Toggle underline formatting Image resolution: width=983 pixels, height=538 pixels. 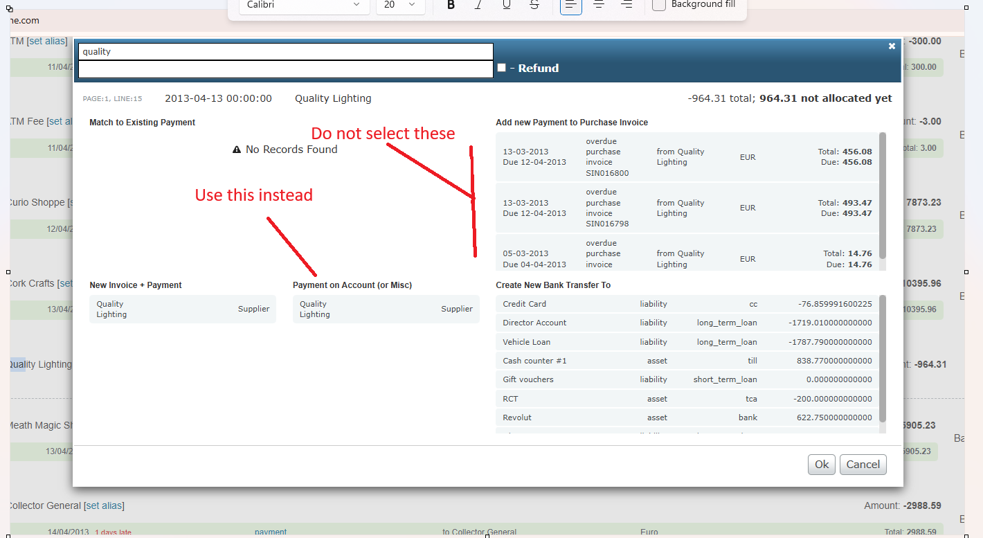coord(507,5)
